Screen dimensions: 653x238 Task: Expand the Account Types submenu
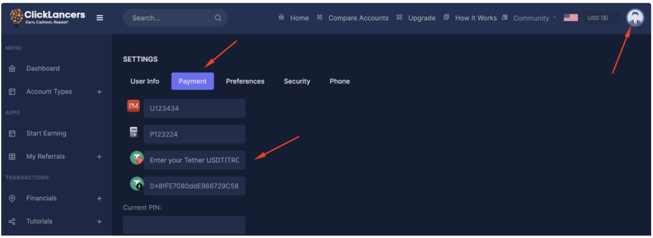(x=99, y=92)
